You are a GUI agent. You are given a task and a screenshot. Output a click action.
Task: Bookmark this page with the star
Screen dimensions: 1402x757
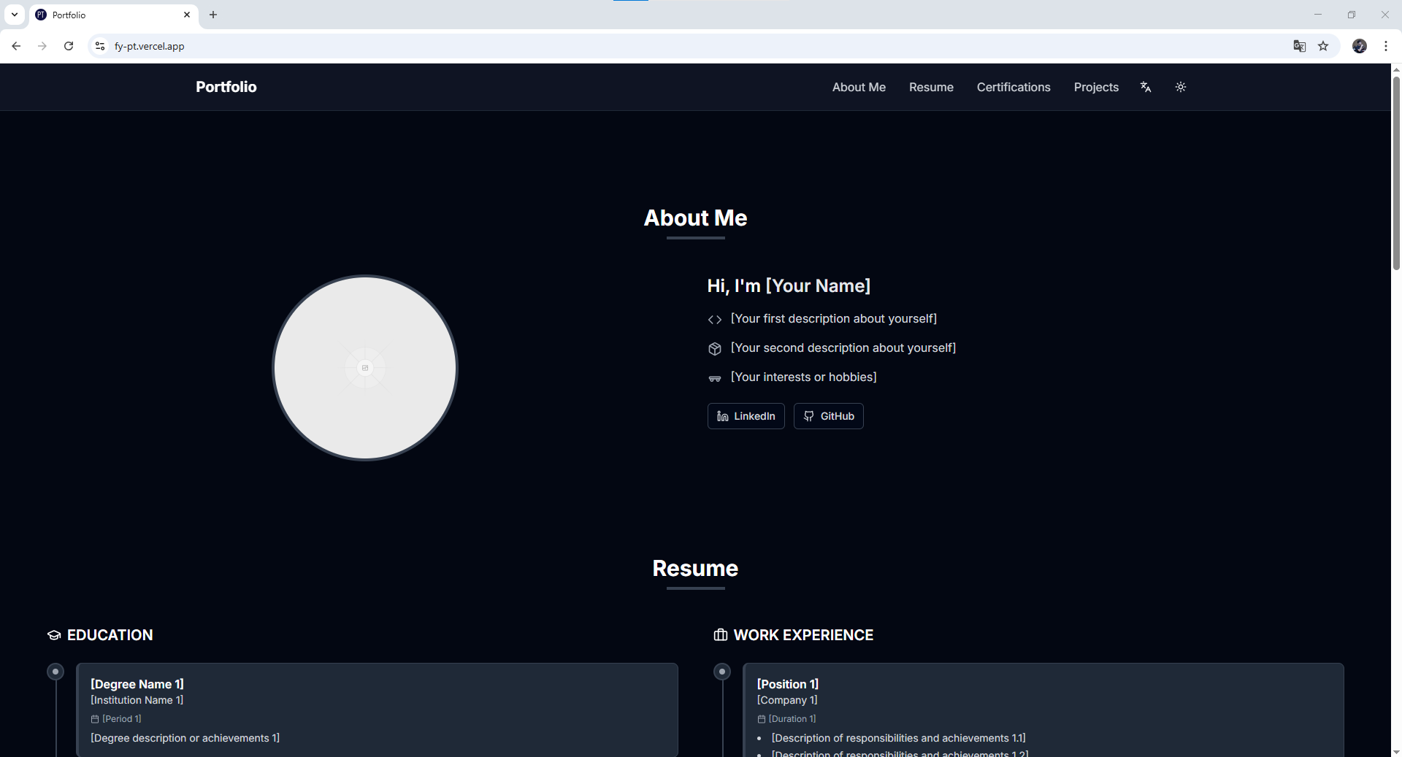click(1324, 46)
